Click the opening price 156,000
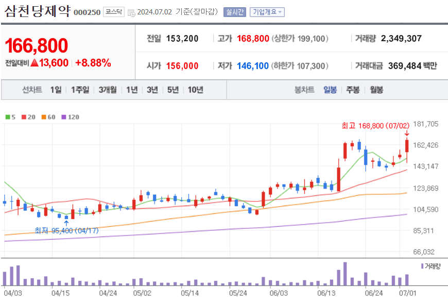The image size is (448, 304). [x=182, y=66]
